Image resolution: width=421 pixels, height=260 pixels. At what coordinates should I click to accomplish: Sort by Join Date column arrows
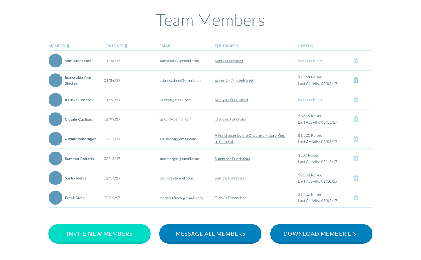126,46
